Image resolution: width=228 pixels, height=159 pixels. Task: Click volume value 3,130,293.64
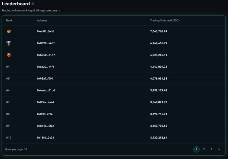pyautogui.click(x=159, y=138)
